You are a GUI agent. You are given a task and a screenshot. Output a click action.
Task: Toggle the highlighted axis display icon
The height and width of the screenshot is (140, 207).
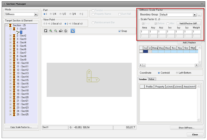pyautogui.click(x=73, y=31)
